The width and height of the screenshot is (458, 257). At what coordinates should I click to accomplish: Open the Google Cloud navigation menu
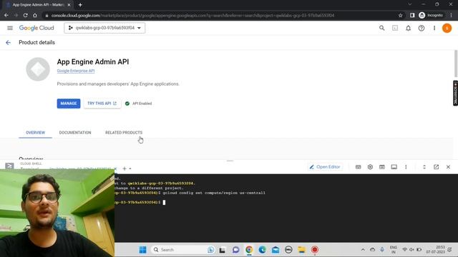click(x=10, y=28)
